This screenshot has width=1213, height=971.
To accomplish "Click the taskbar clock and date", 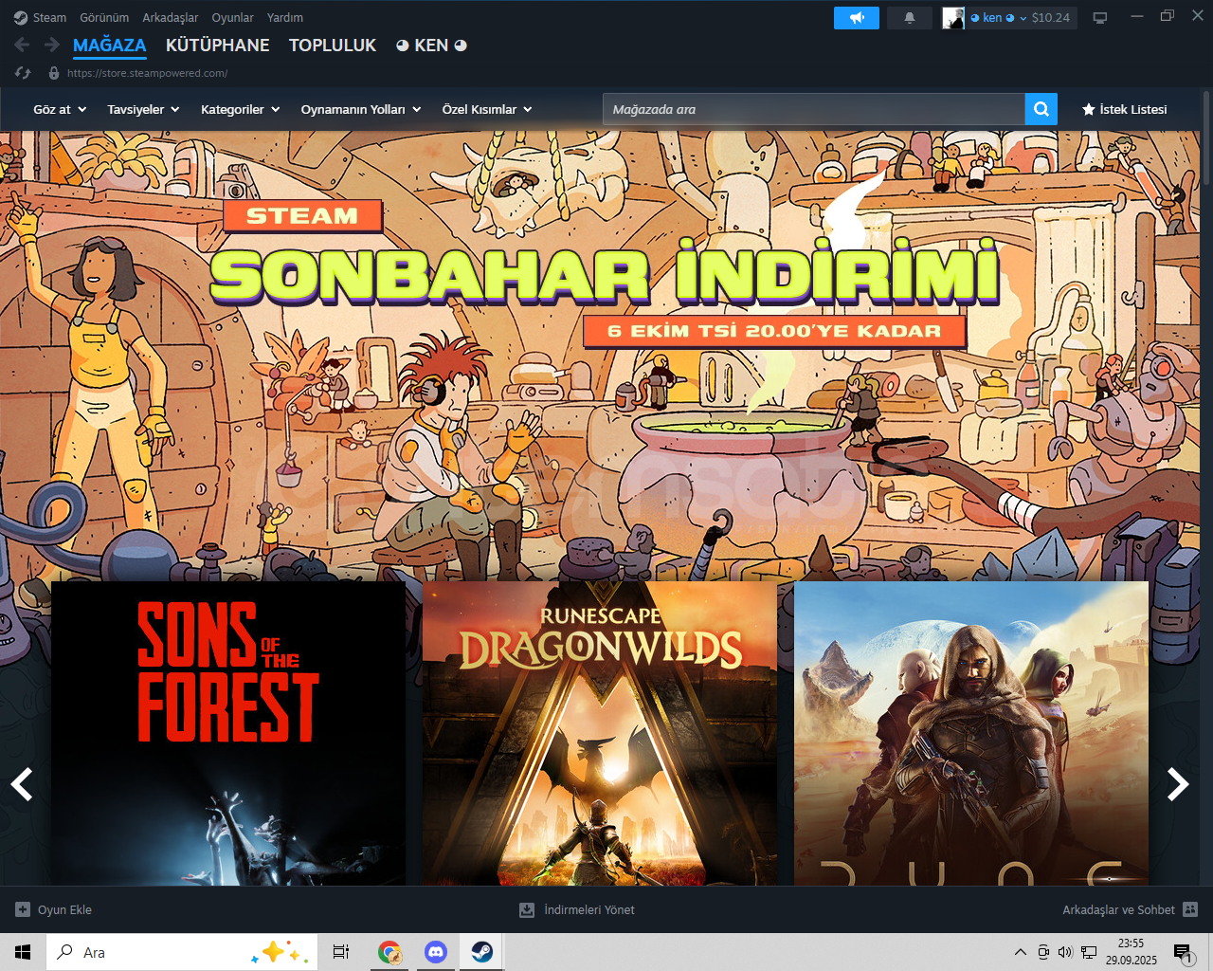I will [1131, 952].
